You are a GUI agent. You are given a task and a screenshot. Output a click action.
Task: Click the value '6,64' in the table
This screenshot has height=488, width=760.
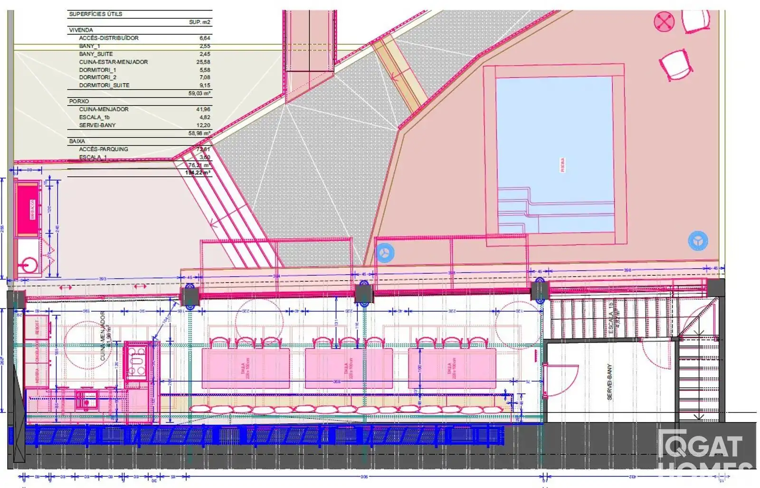[x=205, y=38]
